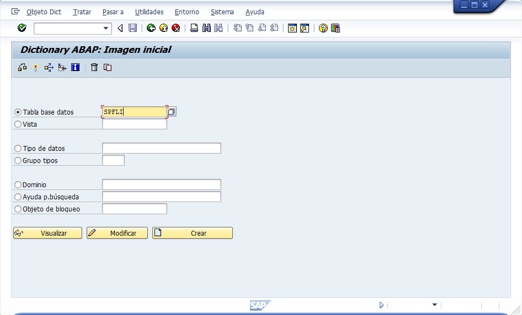Click the Save diskette icon

pos(132,28)
